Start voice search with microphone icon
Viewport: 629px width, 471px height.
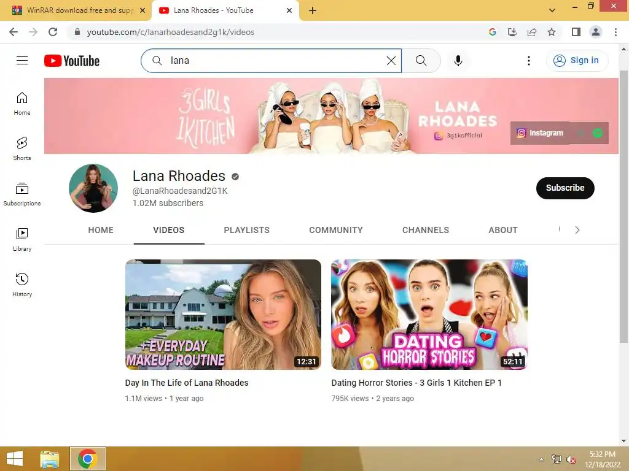(x=458, y=61)
